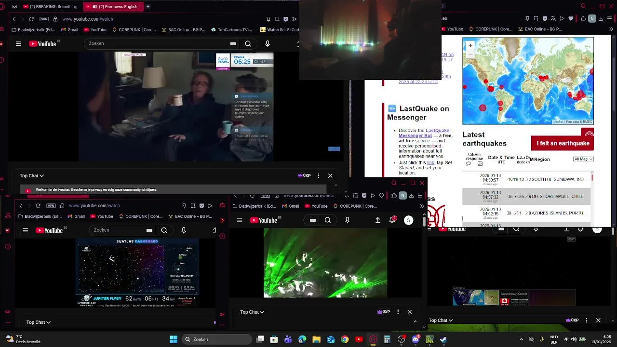Image resolution: width=617 pixels, height=347 pixels.
Task: Toggle the ad blocker shield in the Euronews window
Action: click(286, 19)
